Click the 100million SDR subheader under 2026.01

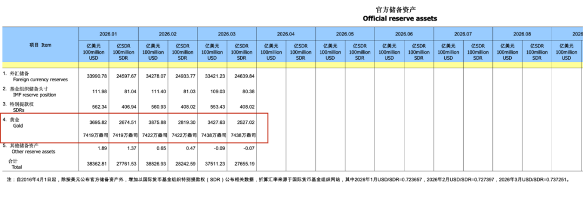[124, 52]
